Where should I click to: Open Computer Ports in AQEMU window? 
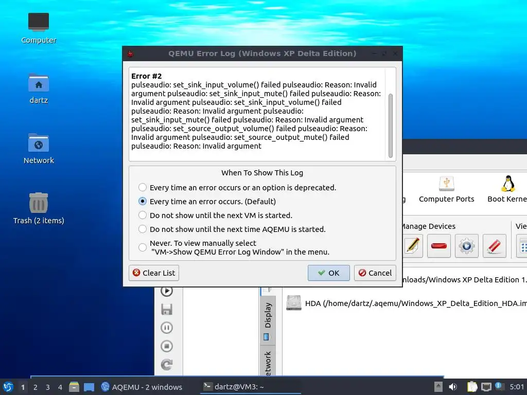tap(446, 189)
